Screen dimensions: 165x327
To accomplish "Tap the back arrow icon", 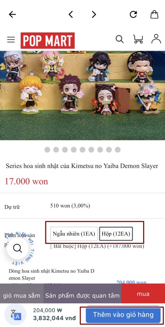I will pyautogui.click(x=12, y=14).
